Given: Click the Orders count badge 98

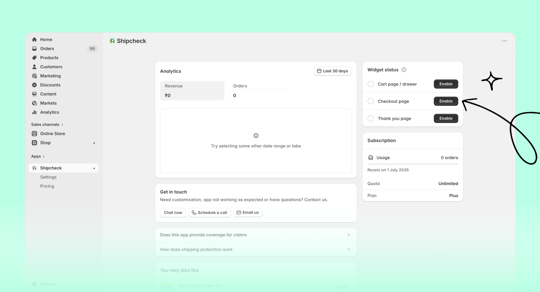Looking at the screenshot, I should 92,49.
